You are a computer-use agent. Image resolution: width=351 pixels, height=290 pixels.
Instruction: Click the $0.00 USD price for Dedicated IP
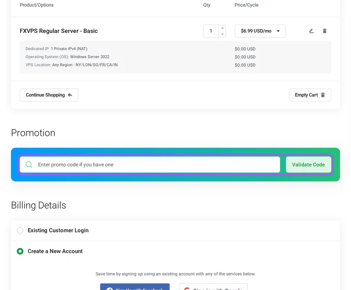[x=245, y=49]
